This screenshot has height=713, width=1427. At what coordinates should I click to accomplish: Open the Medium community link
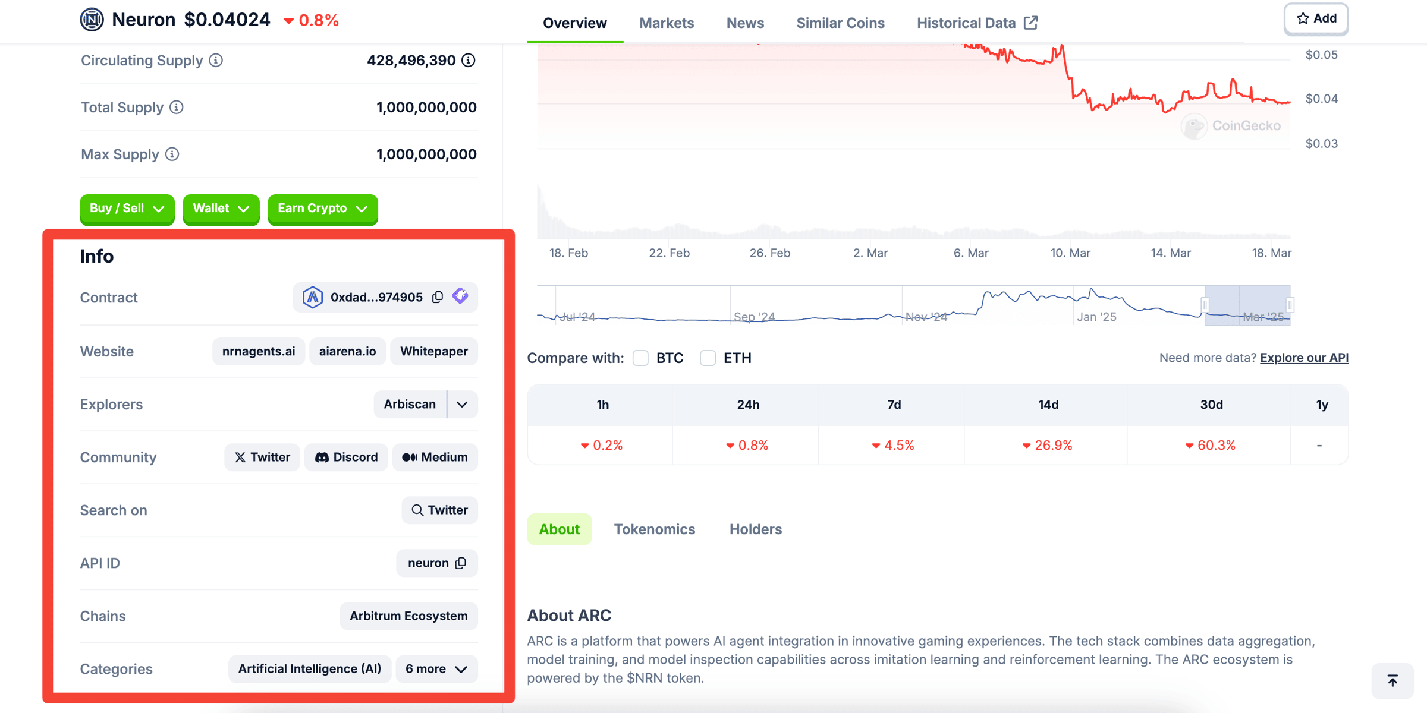(435, 458)
